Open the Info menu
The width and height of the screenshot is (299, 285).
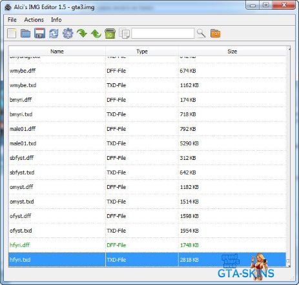coord(56,20)
